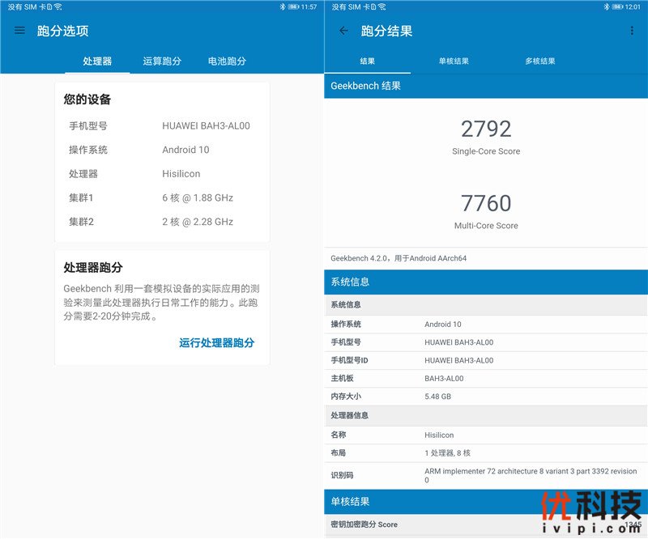Expand the 处理器信息 section header
The height and width of the screenshot is (539, 648).
tap(486, 415)
